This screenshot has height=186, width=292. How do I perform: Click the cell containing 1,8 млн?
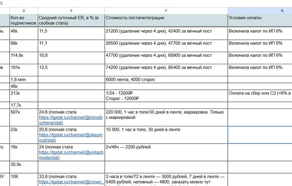pos(24,80)
